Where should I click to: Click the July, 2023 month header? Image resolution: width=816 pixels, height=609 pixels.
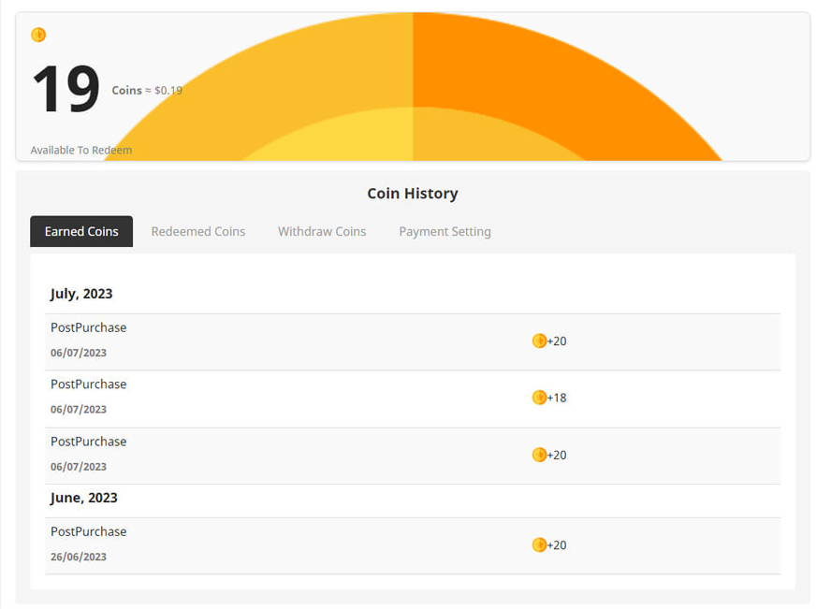coord(81,293)
